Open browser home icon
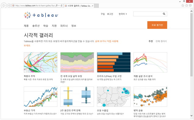 coord(183,5)
